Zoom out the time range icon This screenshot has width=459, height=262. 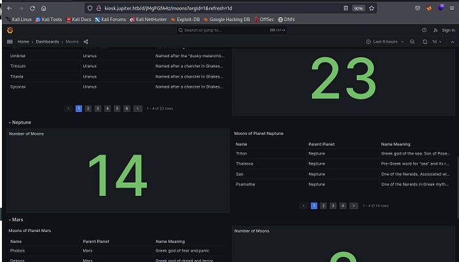click(412, 41)
